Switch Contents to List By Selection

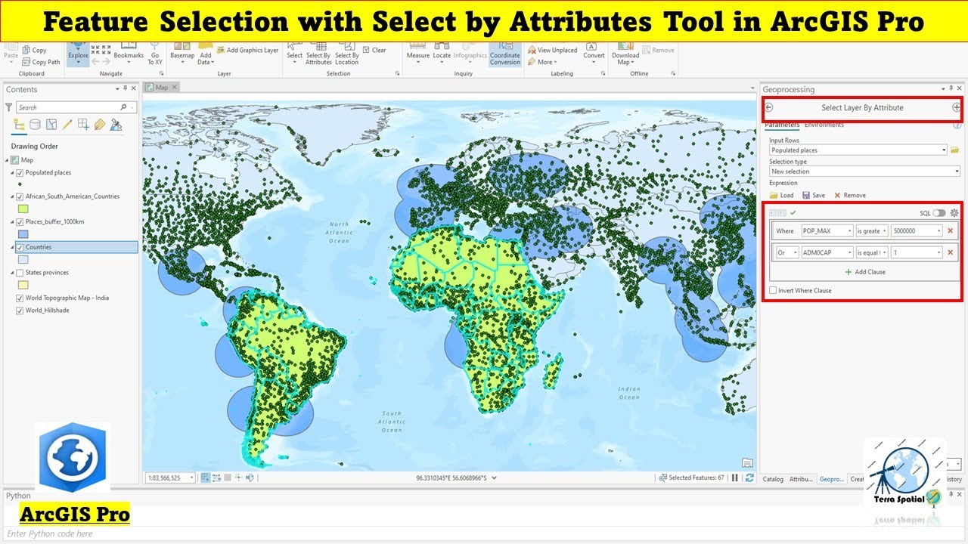(51, 125)
